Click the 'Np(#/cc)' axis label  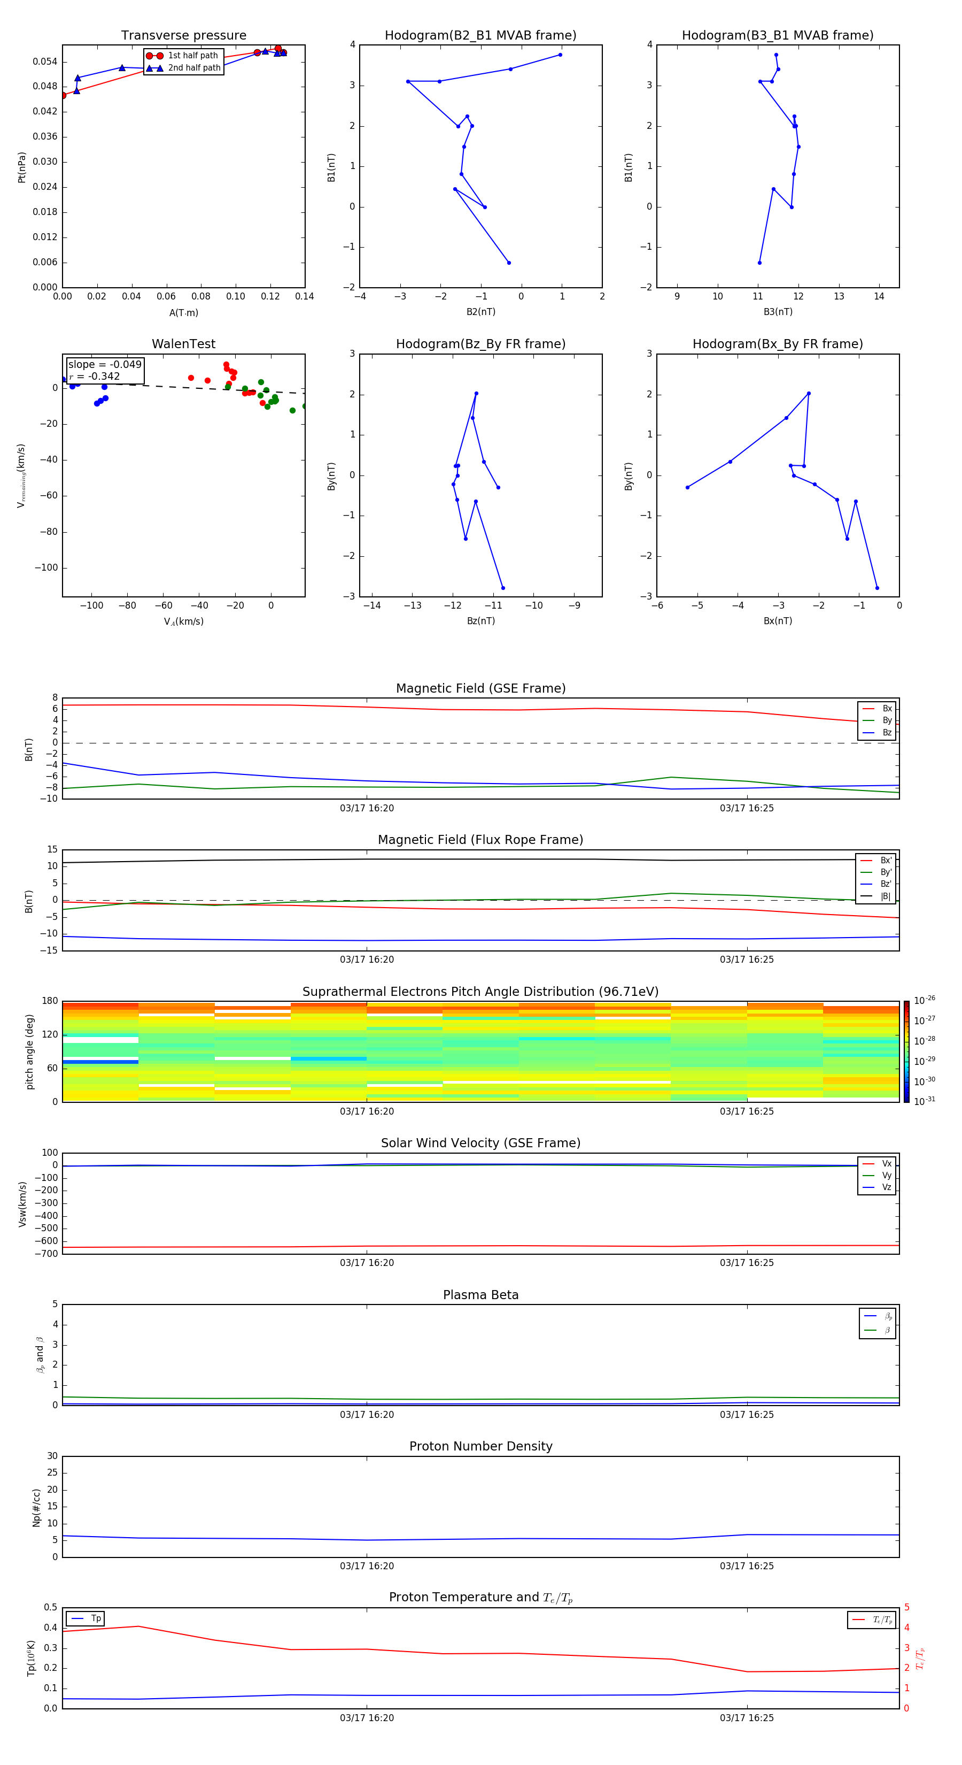(x=36, y=1507)
